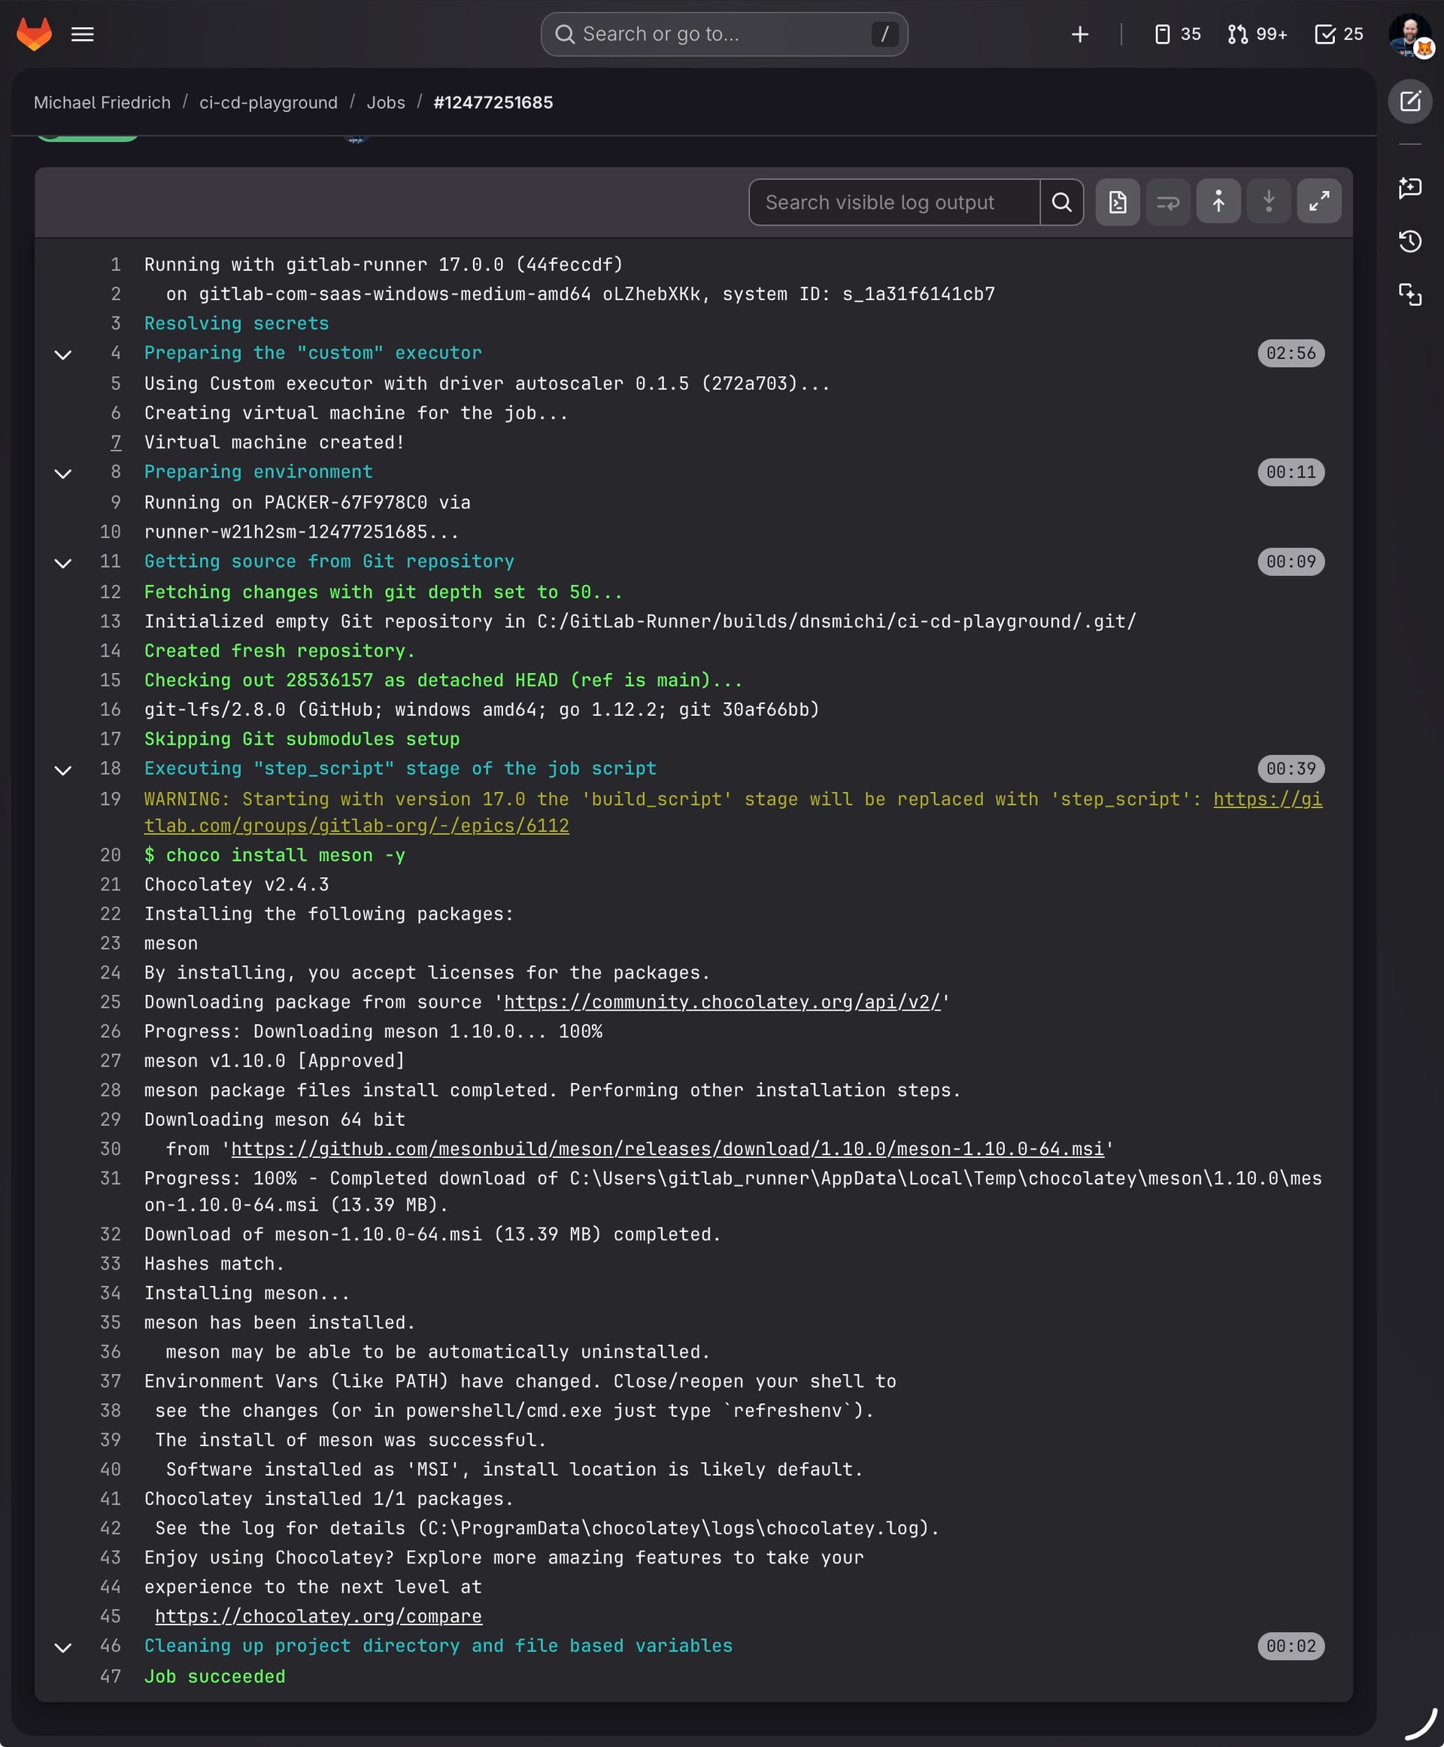Click the Resolving secrets log line
Image resolution: width=1444 pixels, height=1747 pixels.
coord(236,323)
